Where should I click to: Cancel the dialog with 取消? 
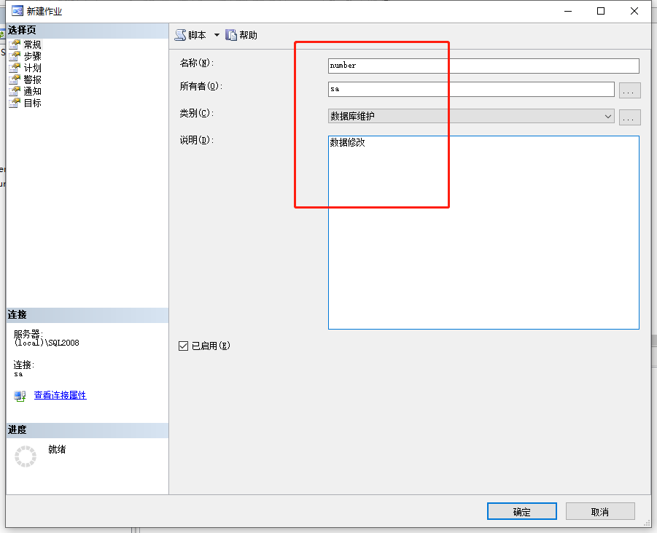click(x=599, y=511)
